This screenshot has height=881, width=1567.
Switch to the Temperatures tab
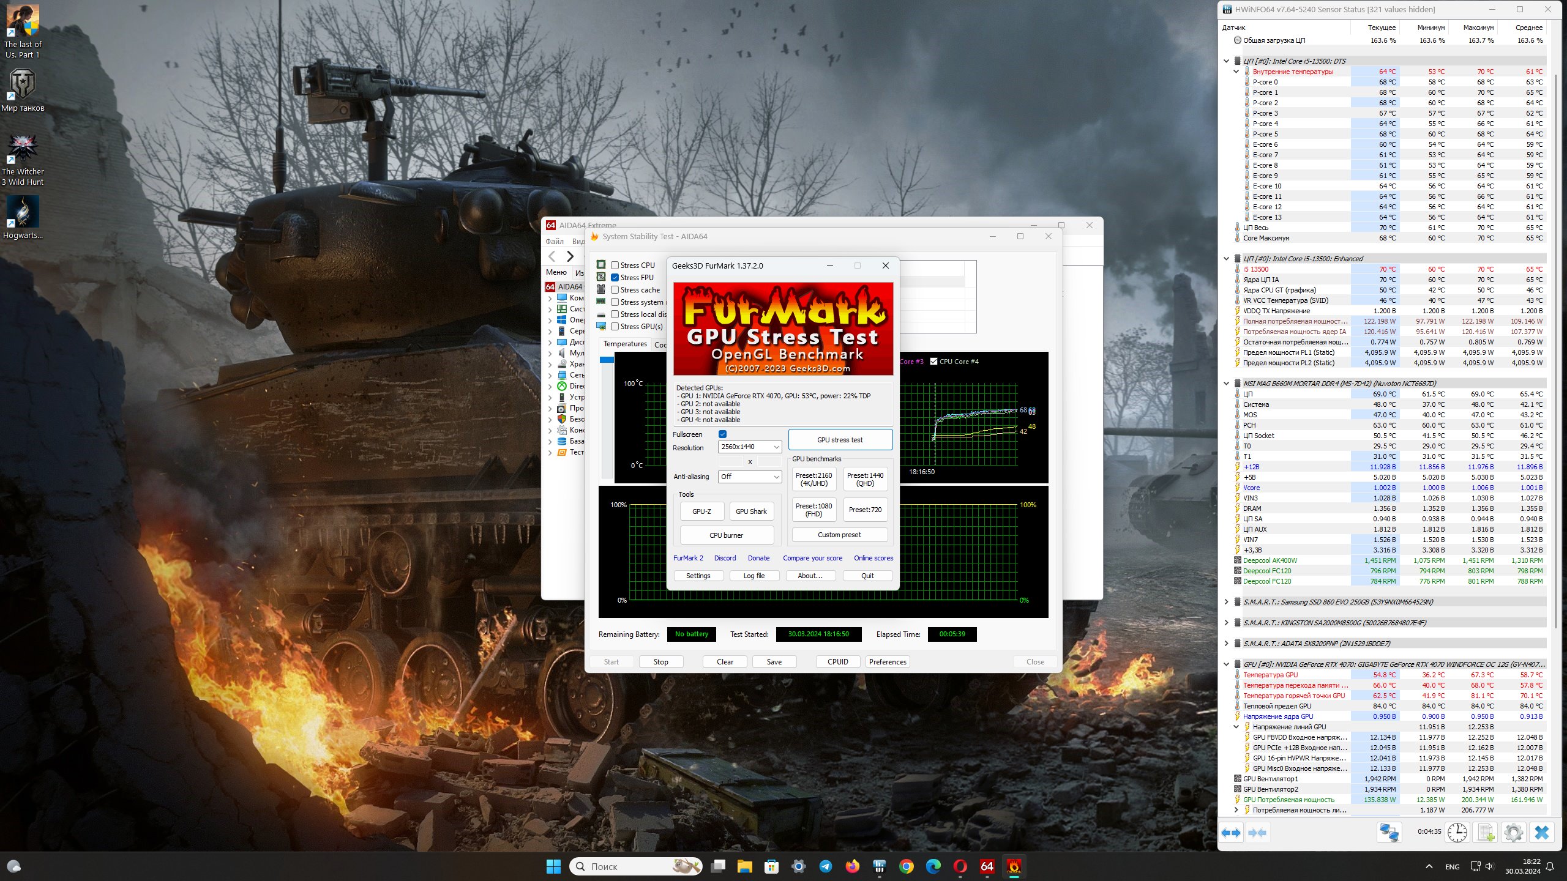tap(624, 344)
